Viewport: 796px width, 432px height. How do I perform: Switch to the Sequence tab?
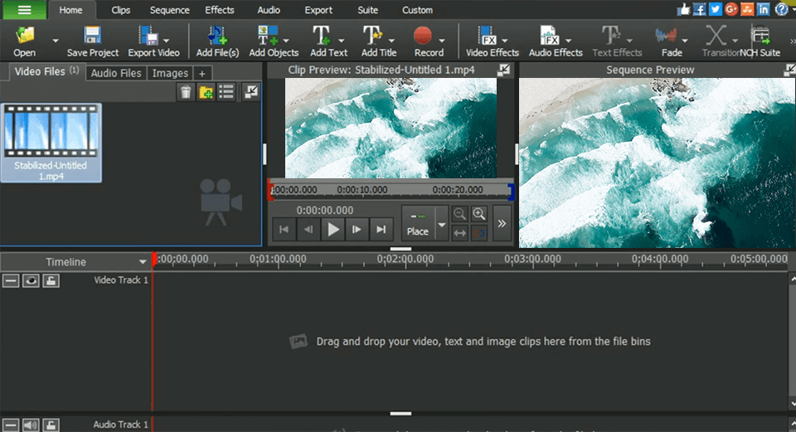(169, 10)
